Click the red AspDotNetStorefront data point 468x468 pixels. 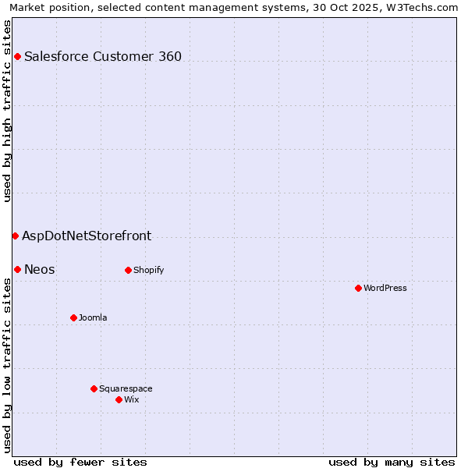(15, 236)
